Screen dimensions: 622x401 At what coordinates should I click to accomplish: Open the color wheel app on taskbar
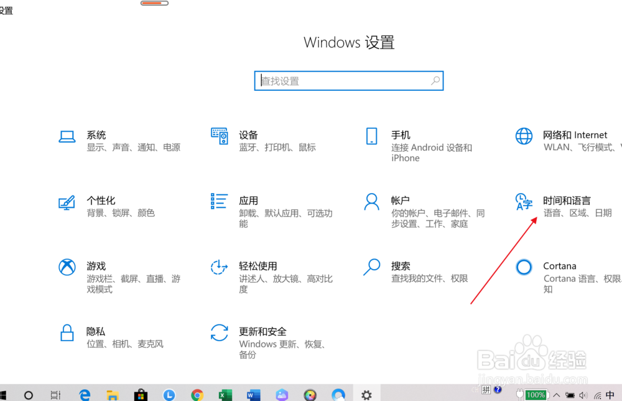point(310,395)
